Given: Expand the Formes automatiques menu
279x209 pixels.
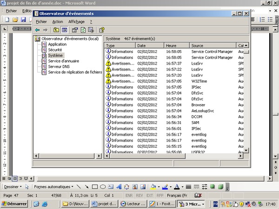Looking at the screenshot, I should (54, 187).
